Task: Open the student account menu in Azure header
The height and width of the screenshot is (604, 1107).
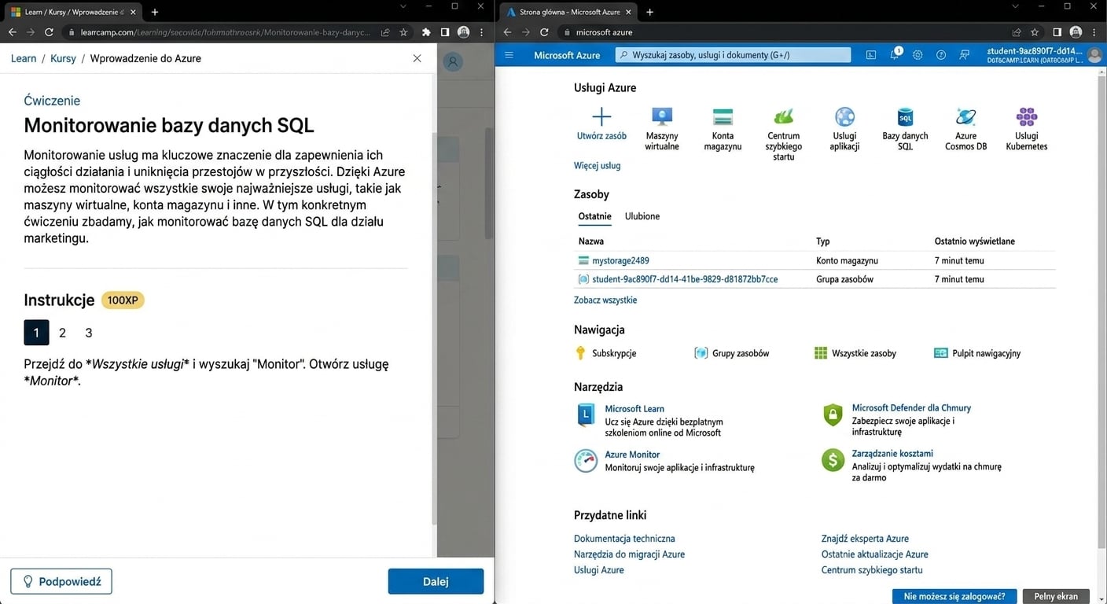Action: pyautogui.click(x=1044, y=55)
